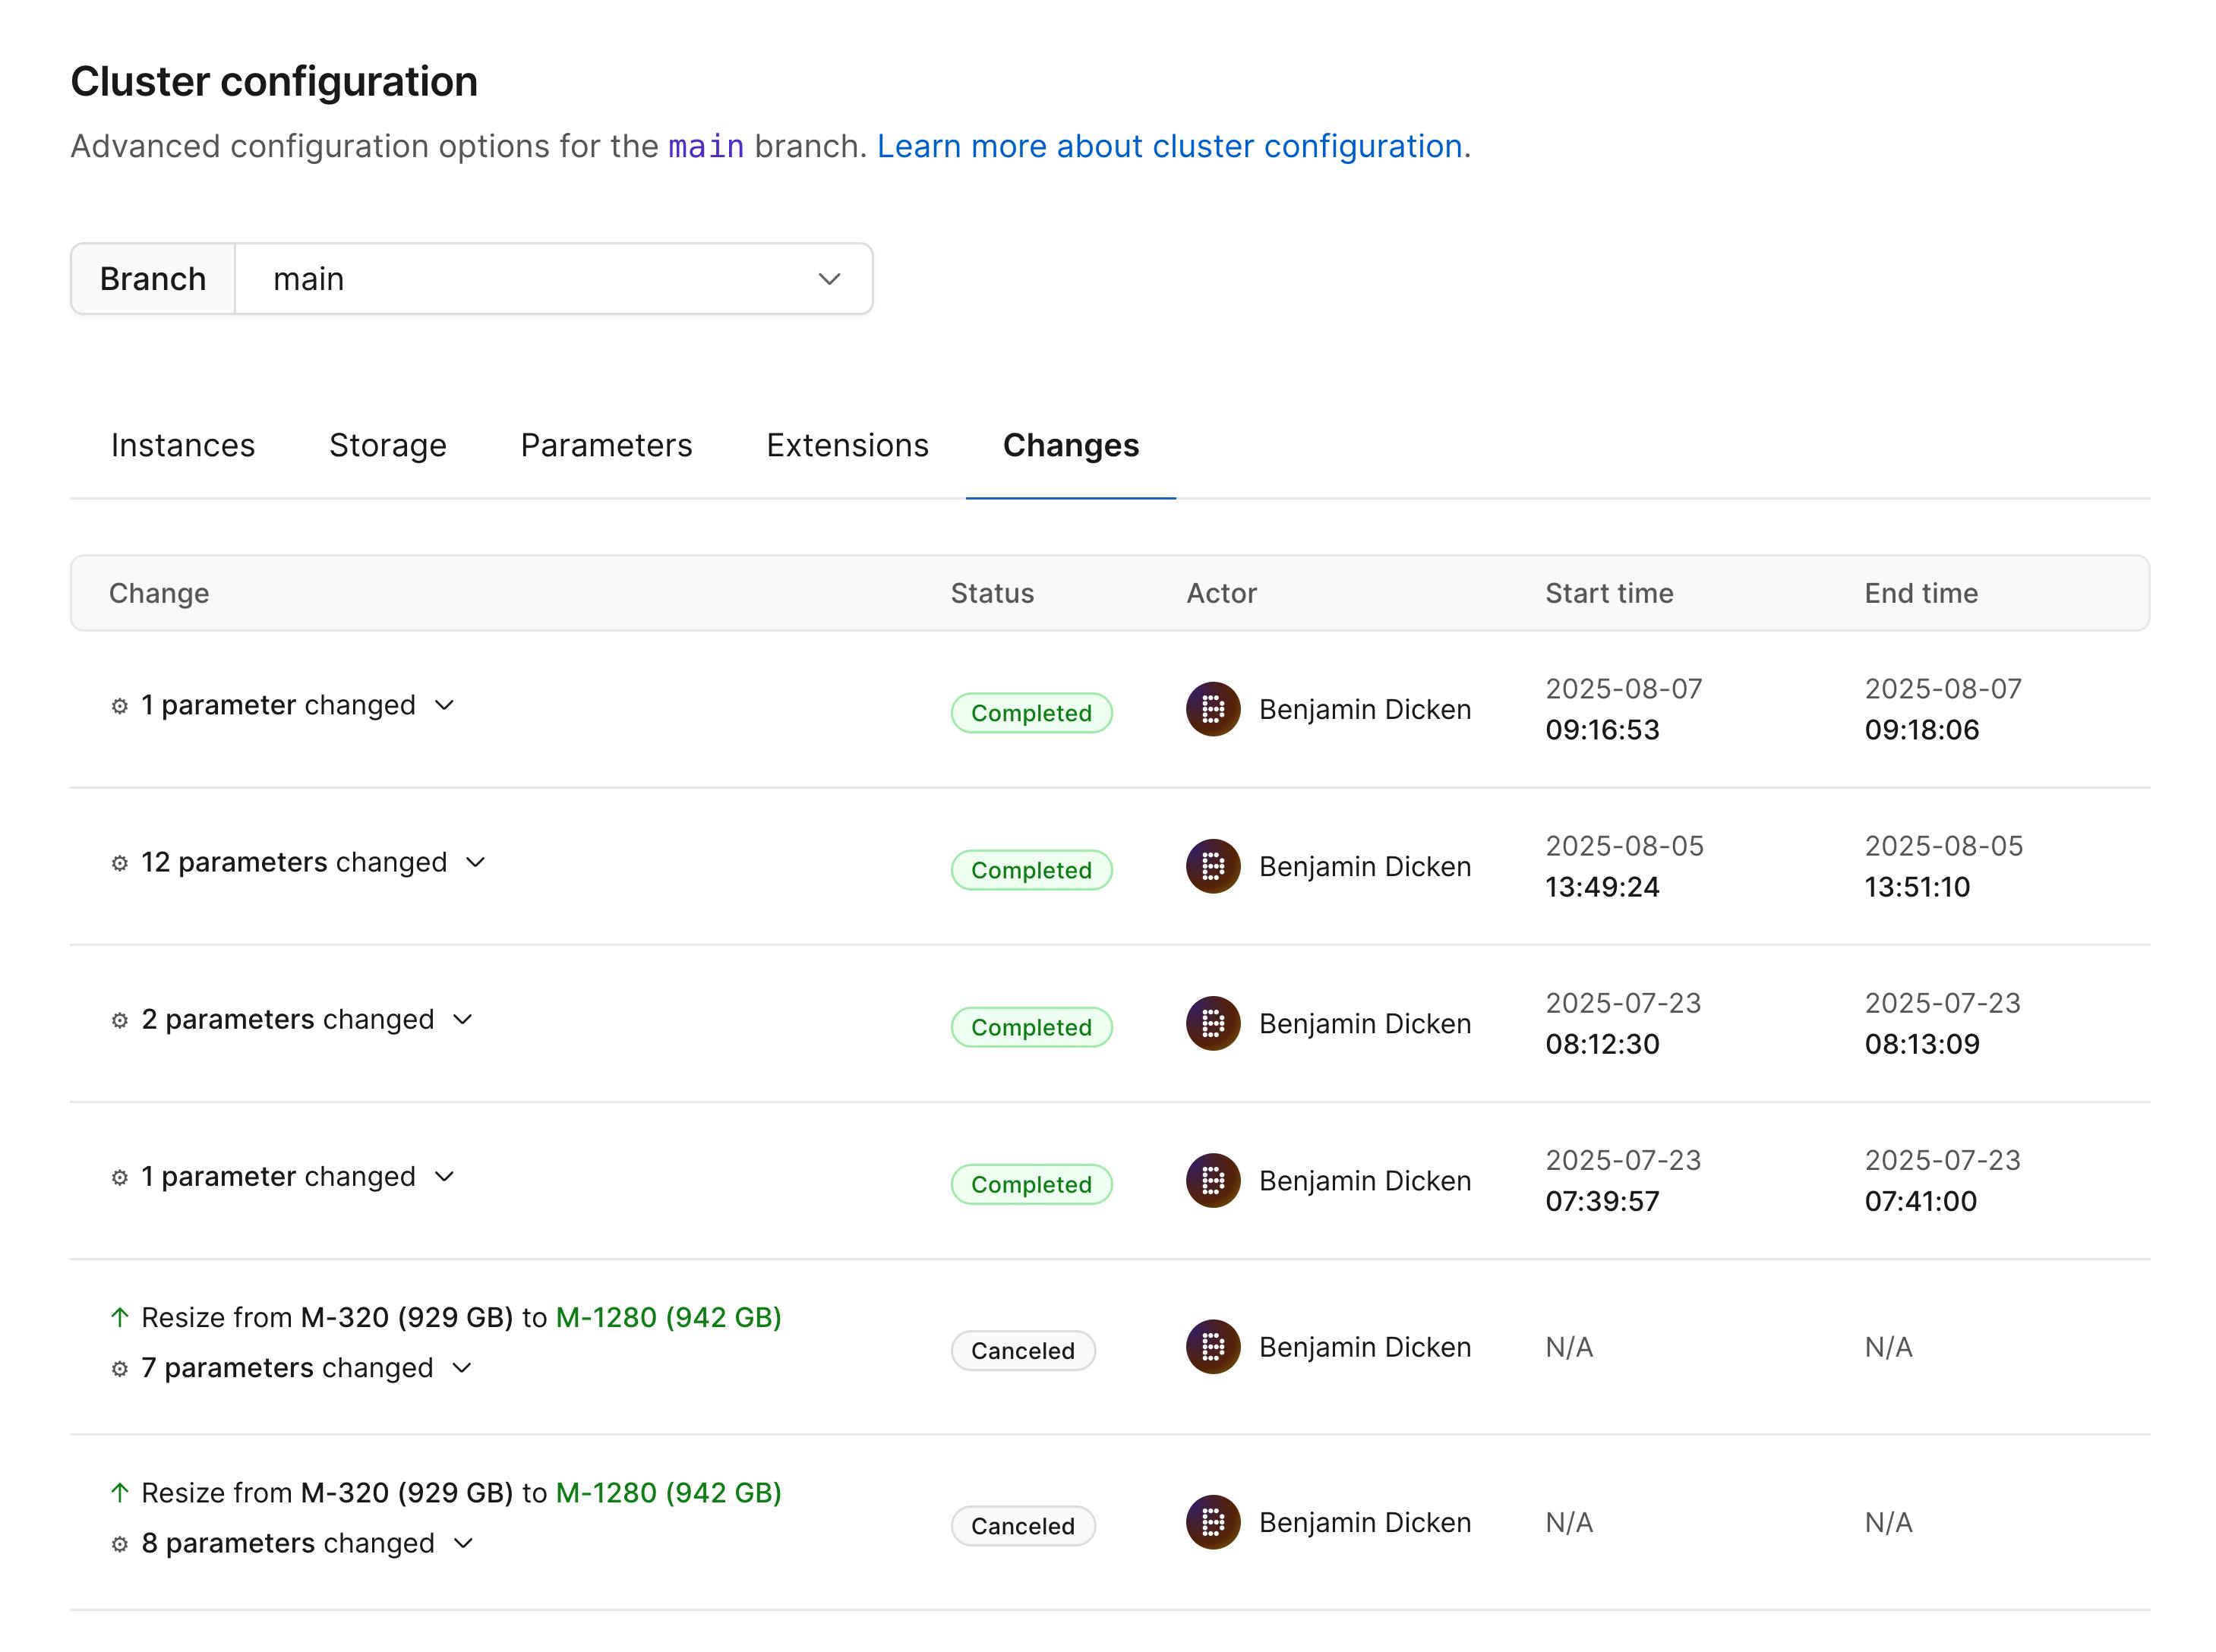2216x1652 pixels.
Task: Click up arrow icon above 7 parameters changed
Action: coord(120,1317)
